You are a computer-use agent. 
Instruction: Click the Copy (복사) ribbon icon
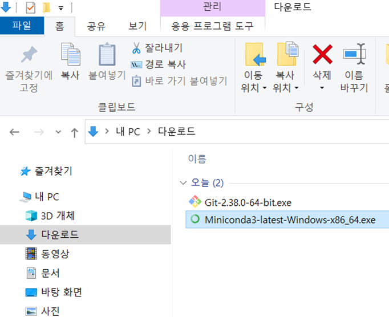pos(71,54)
